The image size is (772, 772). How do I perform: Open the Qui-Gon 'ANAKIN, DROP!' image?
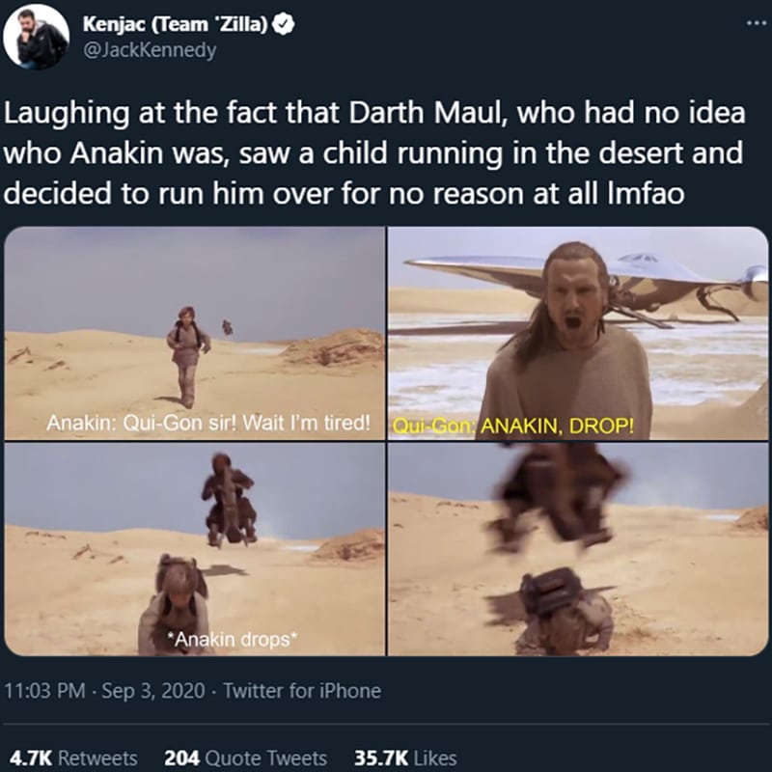(x=578, y=333)
